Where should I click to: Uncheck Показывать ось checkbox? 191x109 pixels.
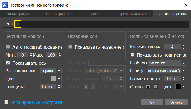8,63
